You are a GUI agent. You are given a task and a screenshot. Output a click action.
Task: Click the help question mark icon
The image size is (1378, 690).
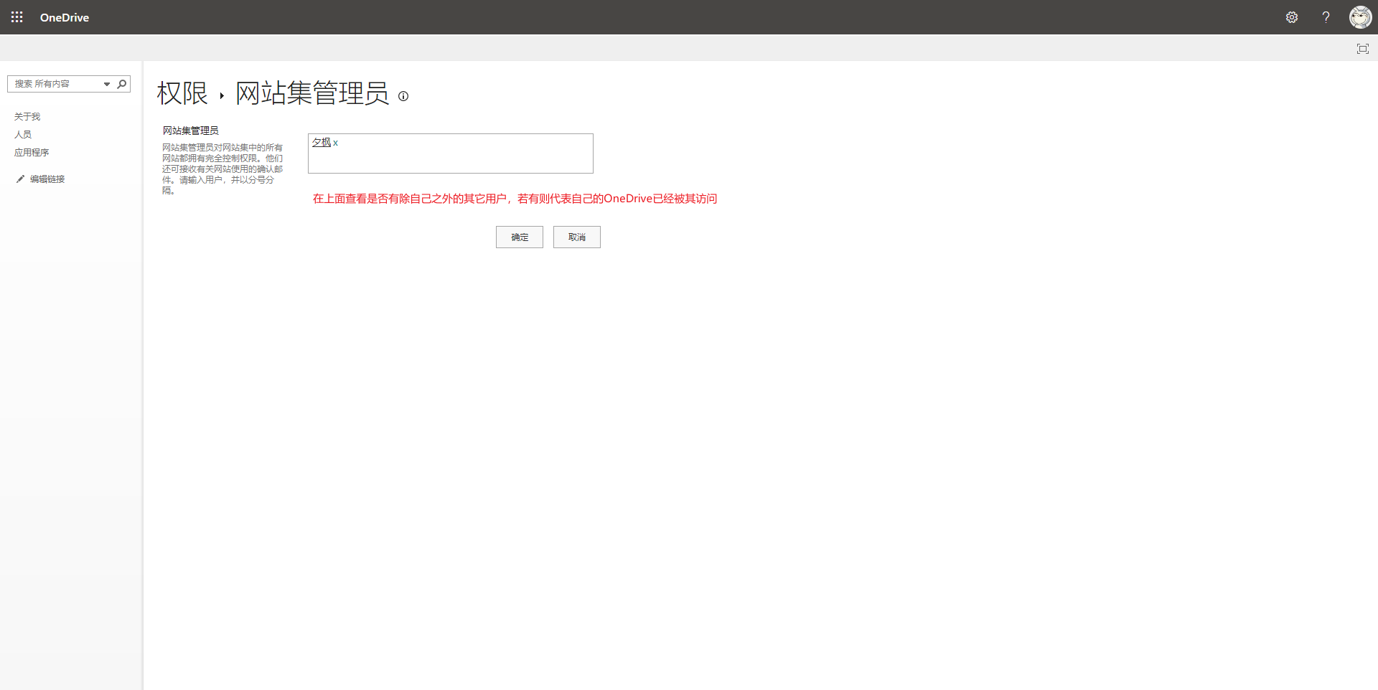coord(1326,17)
